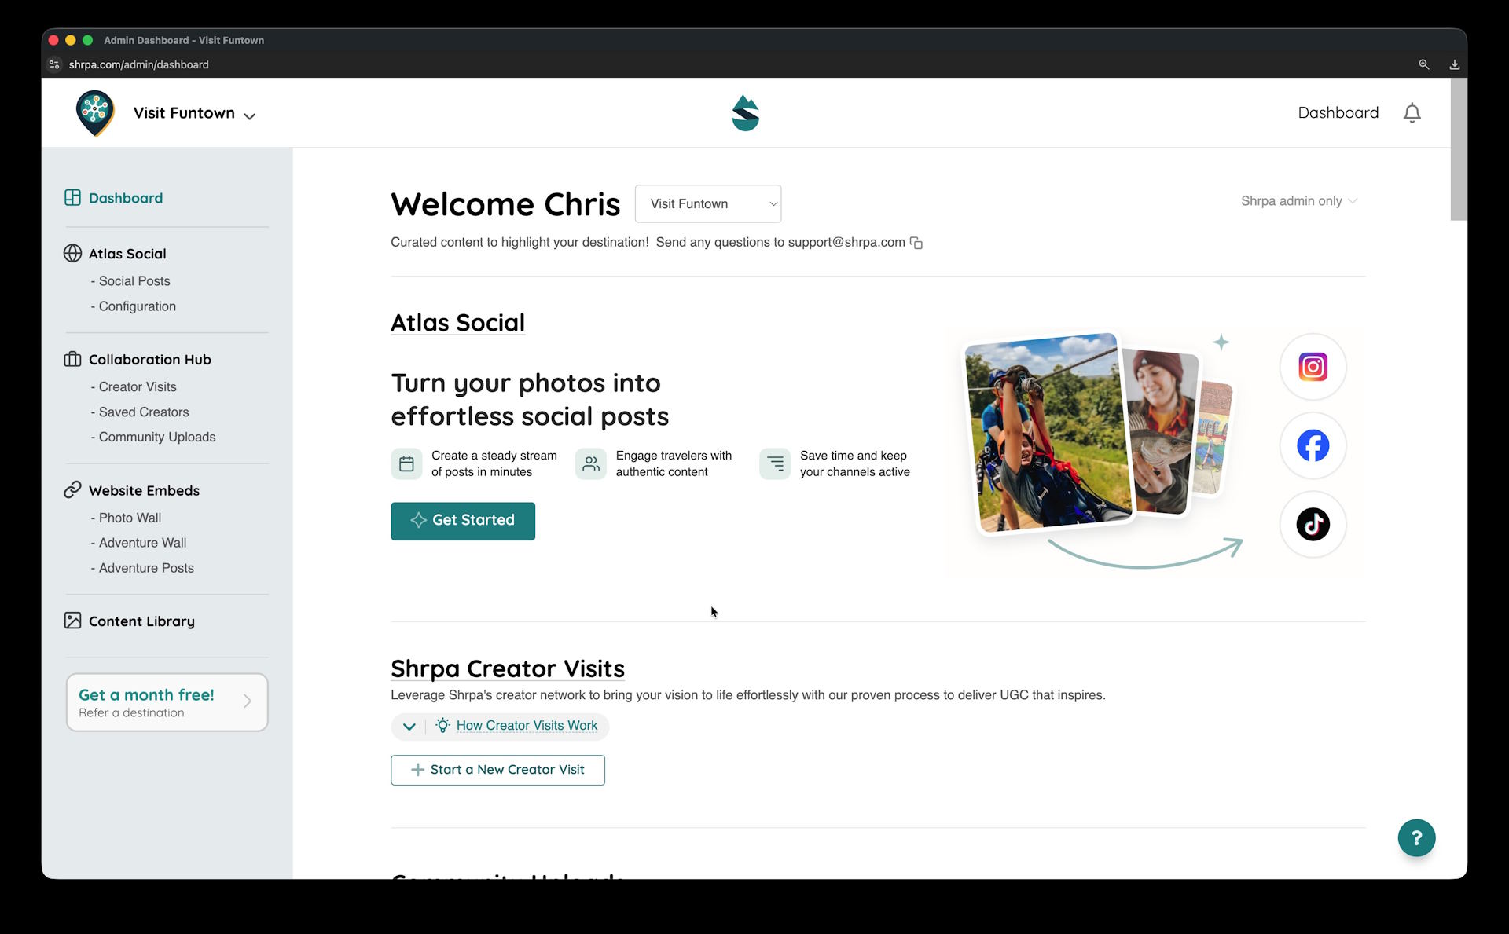1509x934 pixels.
Task: Click the Atlas Social globe icon in sidebar
Action: click(x=72, y=253)
